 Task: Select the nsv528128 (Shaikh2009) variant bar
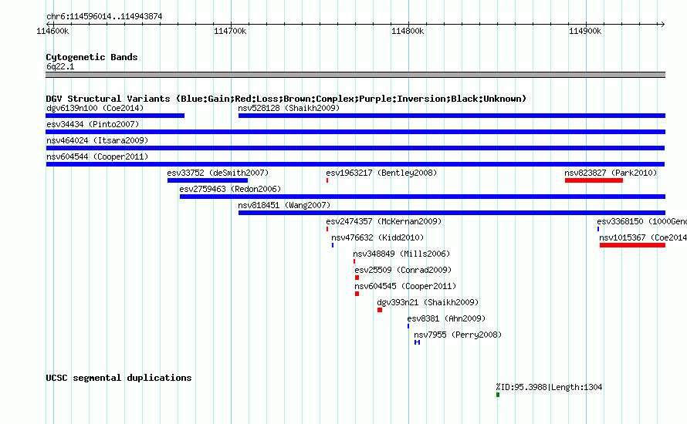tap(452, 116)
